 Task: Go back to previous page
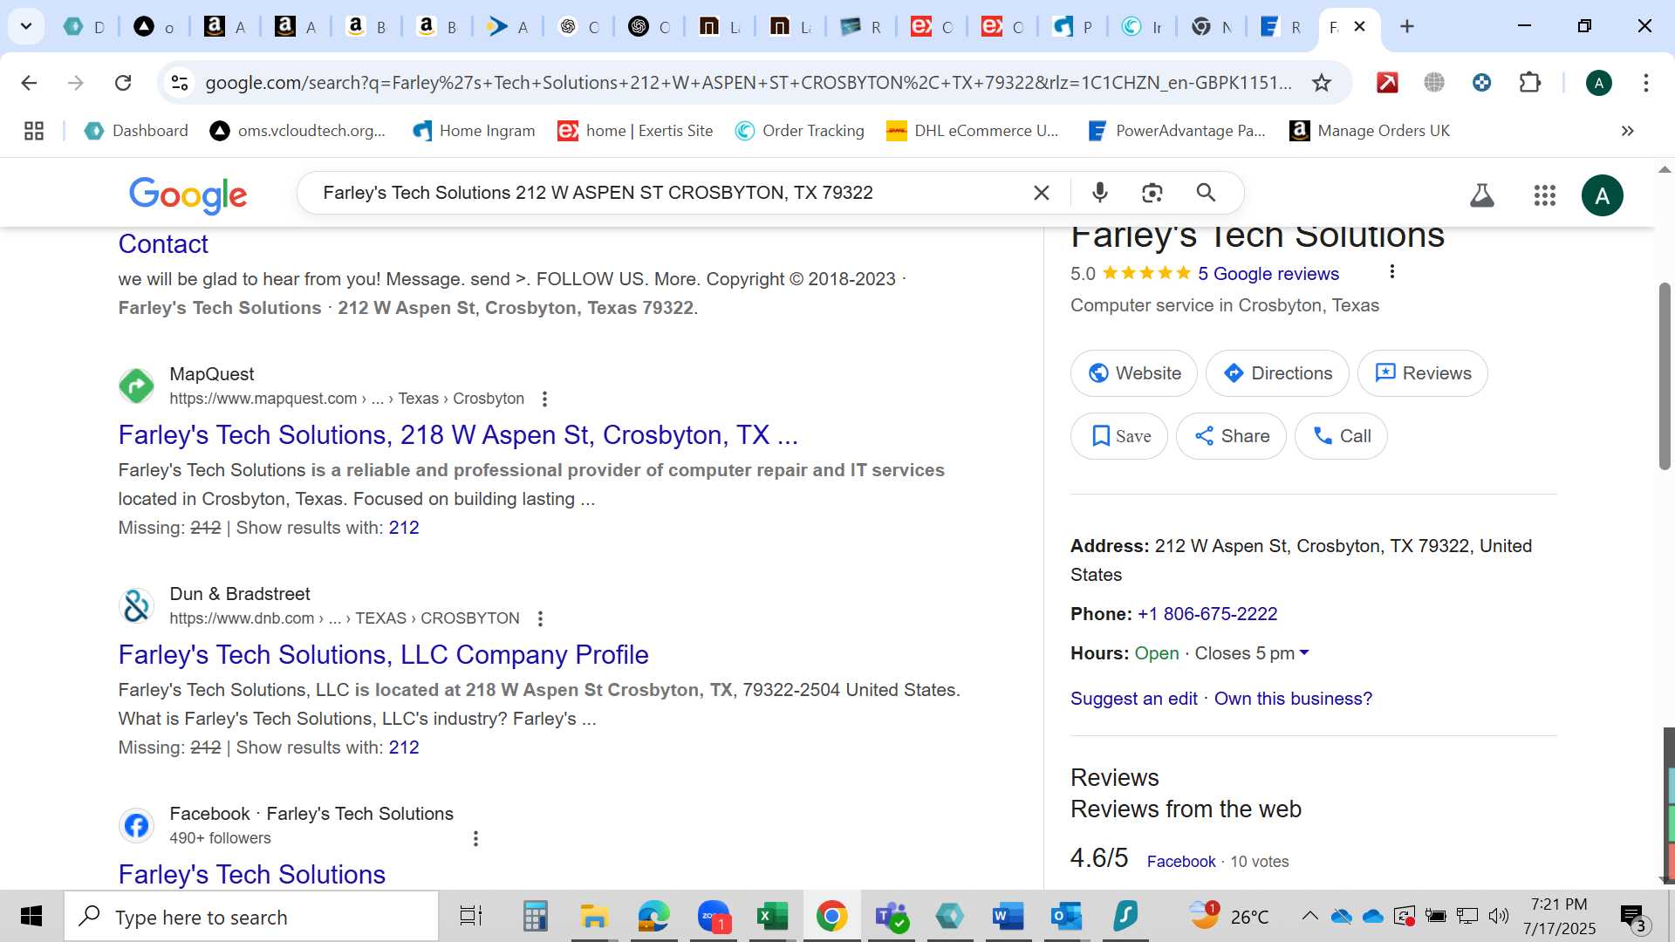(29, 83)
